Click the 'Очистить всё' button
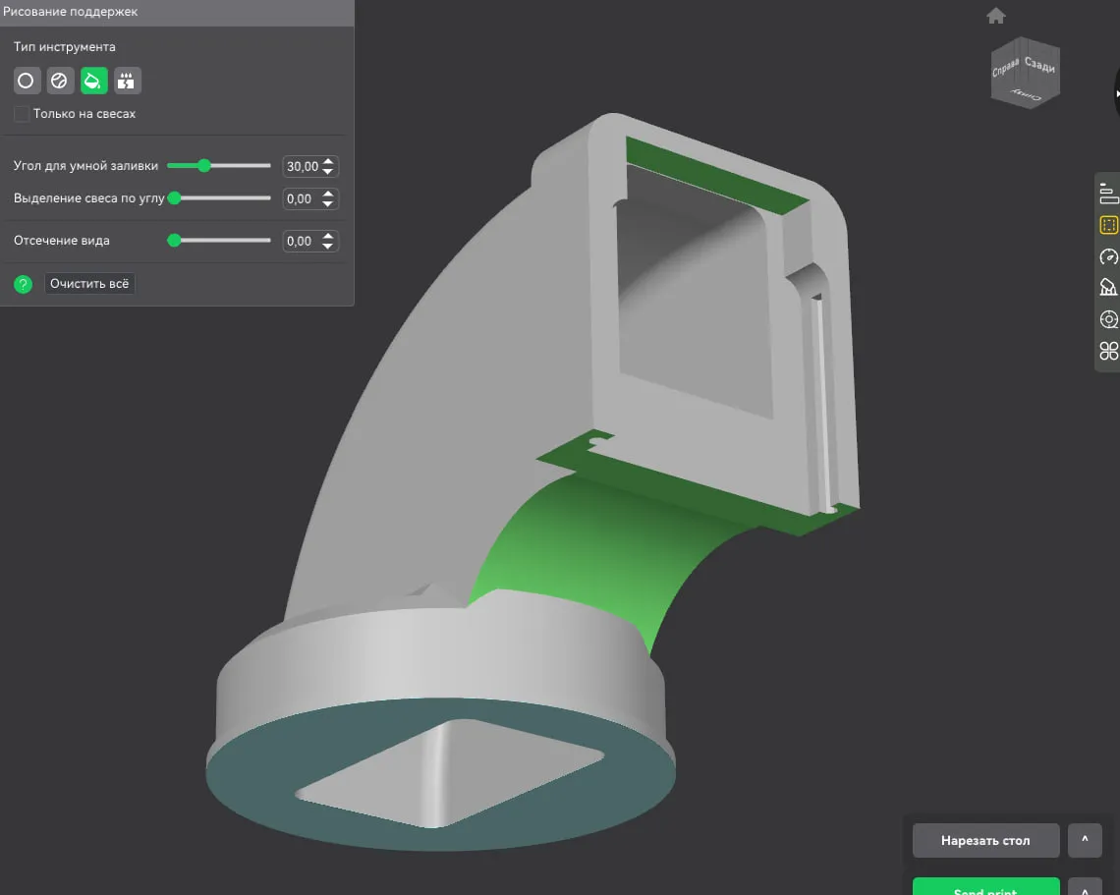The width and height of the screenshot is (1120, 895). [x=89, y=284]
